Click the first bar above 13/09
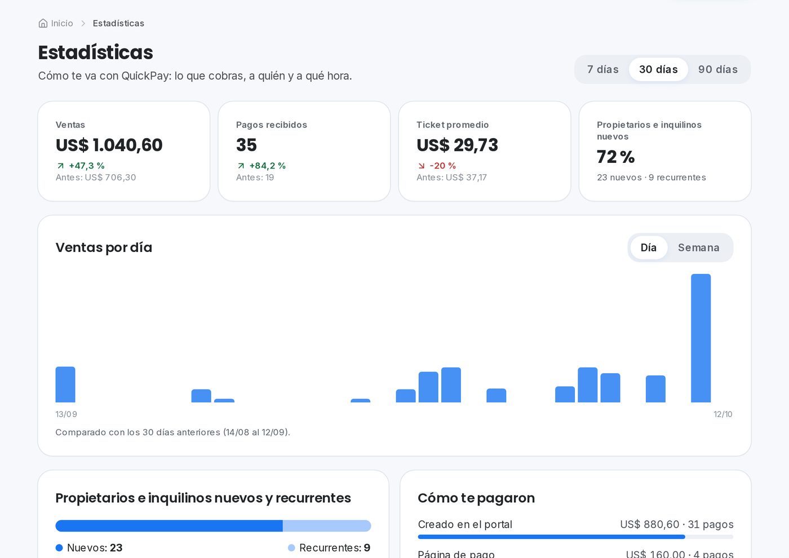This screenshot has height=558, width=789. [x=65, y=384]
